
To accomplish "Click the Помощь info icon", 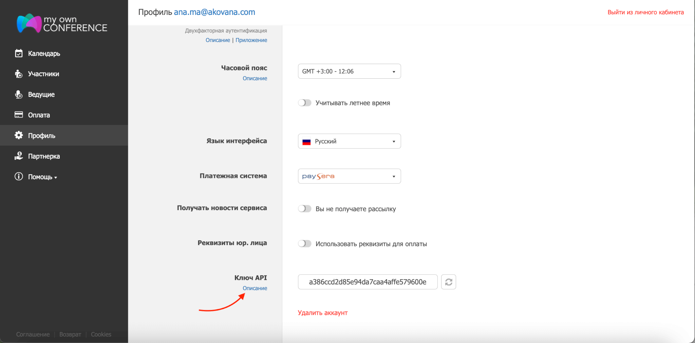I will (x=18, y=176).
